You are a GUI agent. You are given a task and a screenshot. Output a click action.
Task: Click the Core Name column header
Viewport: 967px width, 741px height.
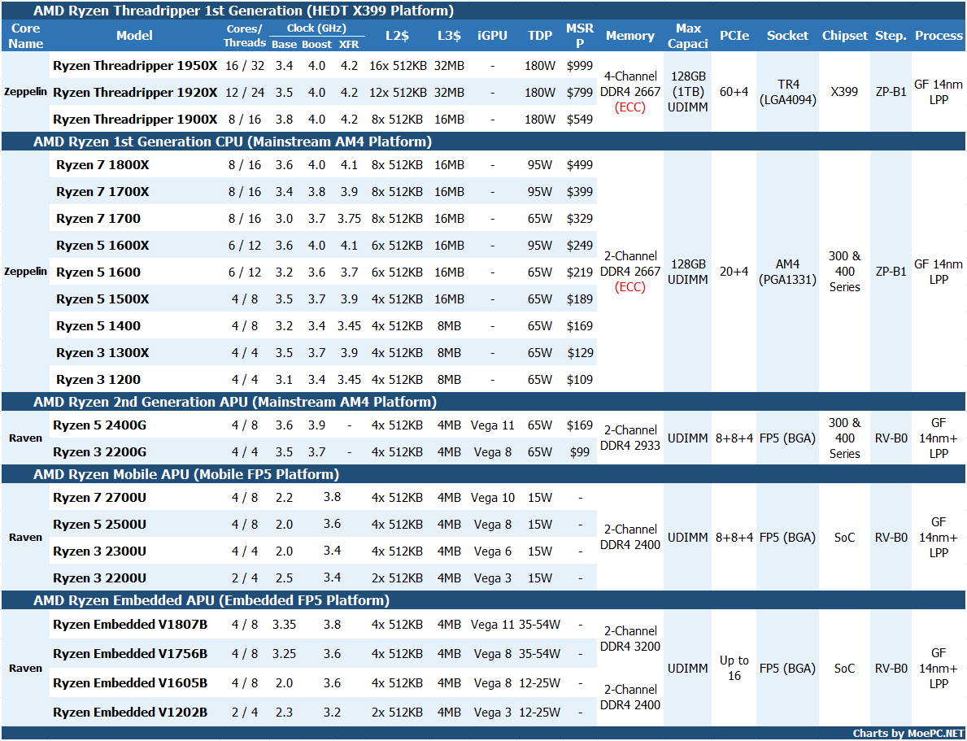pyautogui.click(x=26, y=36)
